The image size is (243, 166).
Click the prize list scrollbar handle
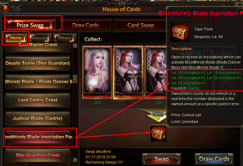(x=75, y=79)
